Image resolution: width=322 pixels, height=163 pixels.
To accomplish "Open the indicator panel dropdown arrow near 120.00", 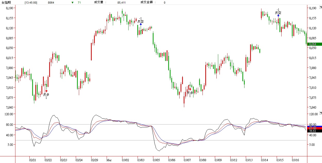I will 320,113.
